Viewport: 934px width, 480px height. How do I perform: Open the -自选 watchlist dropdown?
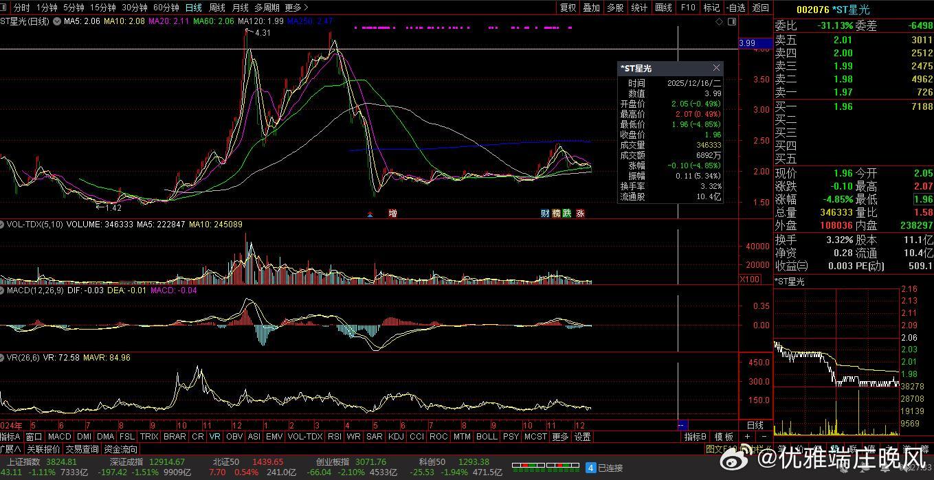735,8
